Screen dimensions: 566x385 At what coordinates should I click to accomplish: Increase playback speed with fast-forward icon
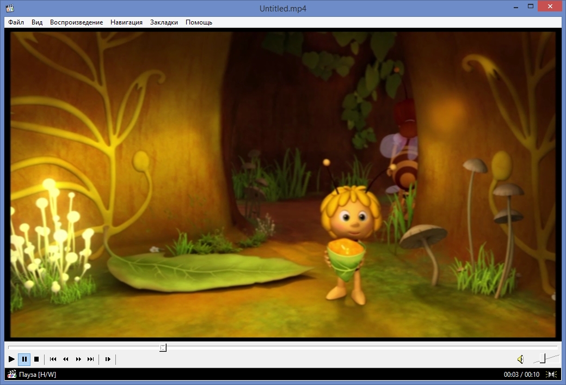[78, 359]
